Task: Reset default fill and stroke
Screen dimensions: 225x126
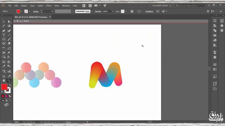Action: click(2, 92)
